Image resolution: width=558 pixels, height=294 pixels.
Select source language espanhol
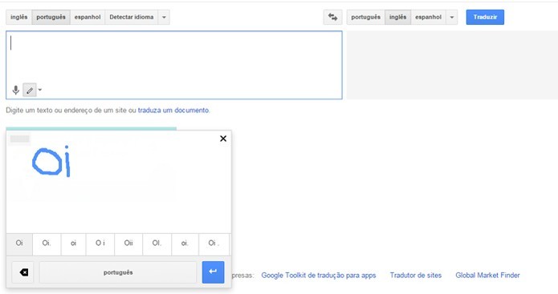click(x=88, y=17)
